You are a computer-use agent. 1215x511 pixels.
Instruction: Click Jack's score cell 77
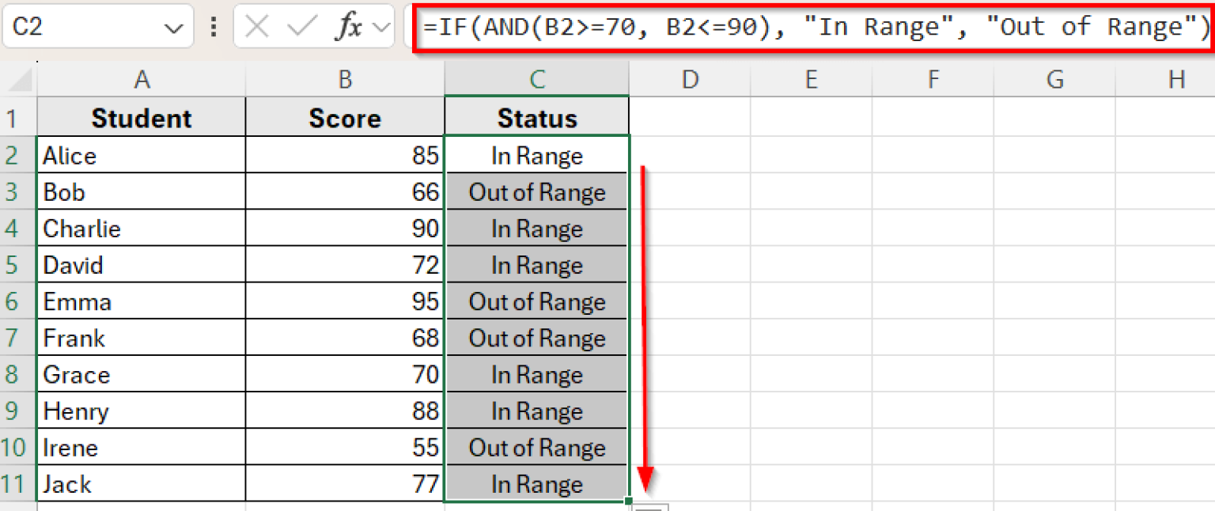pos(345,484)
